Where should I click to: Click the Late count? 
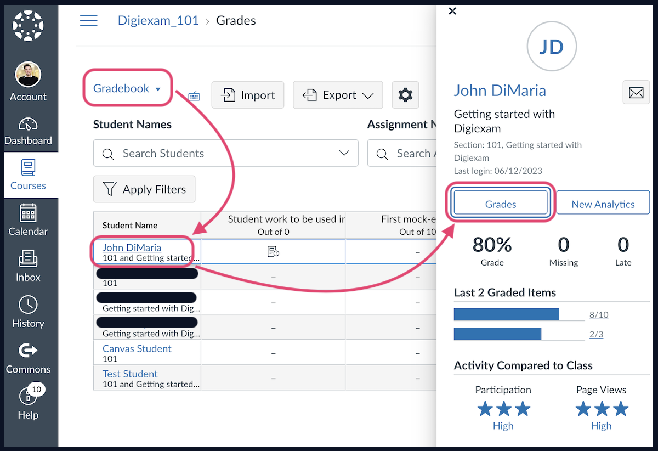(x=623, y=245)
